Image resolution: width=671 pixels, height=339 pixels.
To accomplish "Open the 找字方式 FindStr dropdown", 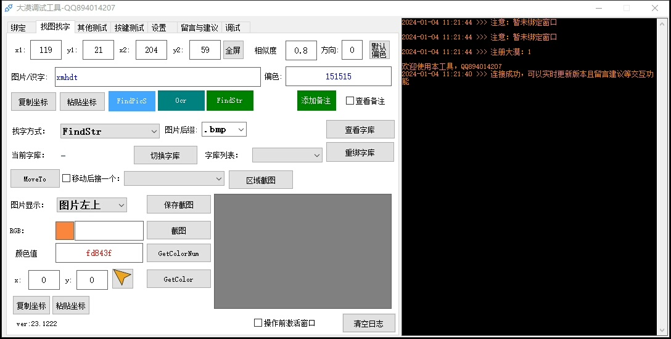I will [x=110, y=131].
